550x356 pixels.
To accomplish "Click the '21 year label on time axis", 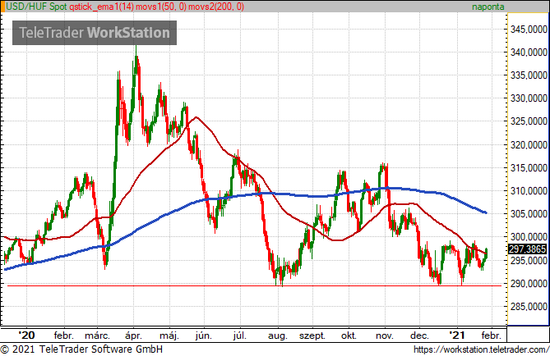I will [x=458, y=335].
